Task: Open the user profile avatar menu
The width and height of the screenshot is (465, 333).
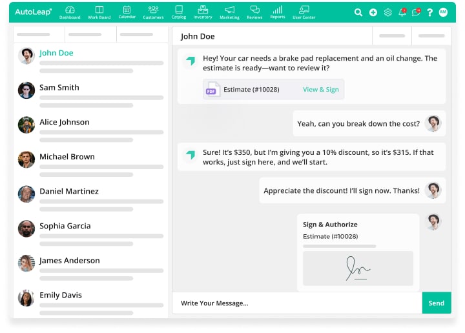Action: [443, 12]
